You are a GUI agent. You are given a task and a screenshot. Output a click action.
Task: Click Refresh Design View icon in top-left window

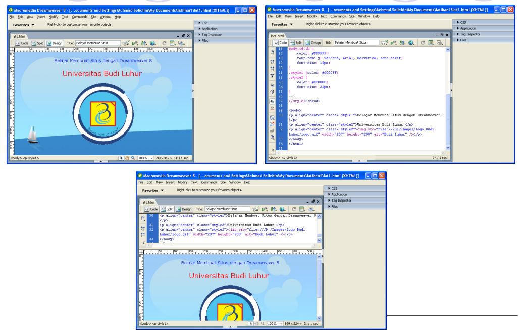(164, 43)
